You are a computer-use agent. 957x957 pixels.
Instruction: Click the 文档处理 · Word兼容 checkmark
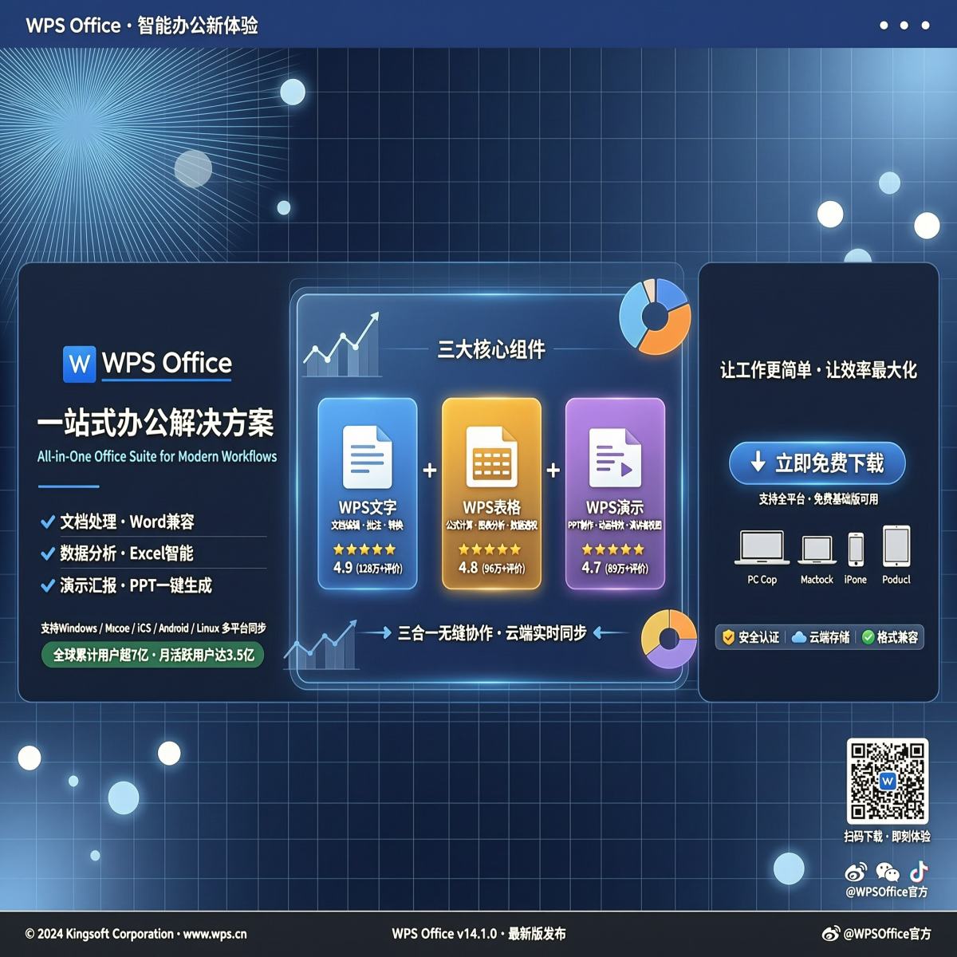tap(48, 522)
